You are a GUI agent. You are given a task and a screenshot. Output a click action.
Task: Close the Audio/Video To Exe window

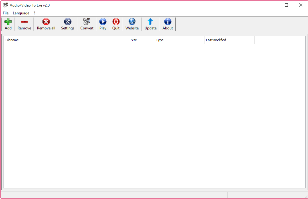(301, 5)
